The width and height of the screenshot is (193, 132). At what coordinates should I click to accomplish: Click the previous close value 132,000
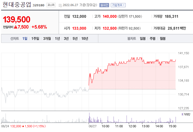[79, 17]
